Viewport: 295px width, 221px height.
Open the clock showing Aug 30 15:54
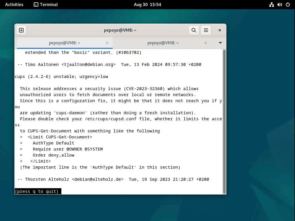coord(147,5)
